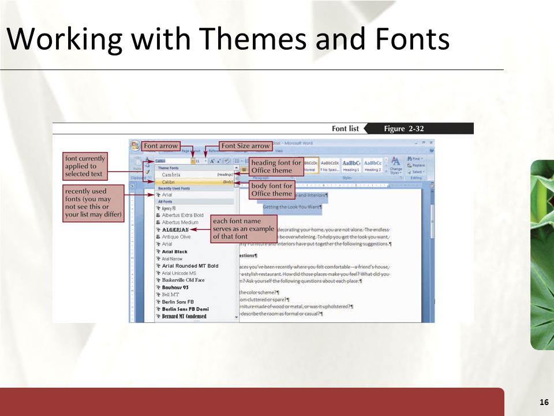Open the Select dropdown in Editing group
554x416 pixels.
416,172
